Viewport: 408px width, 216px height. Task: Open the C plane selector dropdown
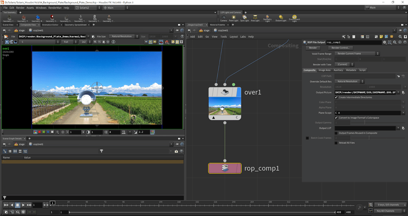pyautogui.click(x=39, y=42)
